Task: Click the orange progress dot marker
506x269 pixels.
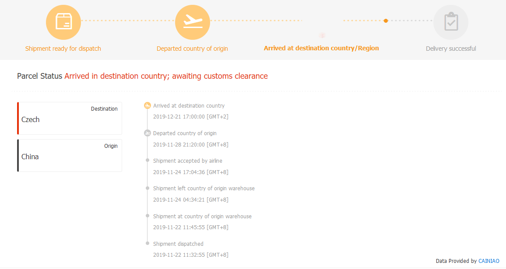Action: click(x=386, y=21)
